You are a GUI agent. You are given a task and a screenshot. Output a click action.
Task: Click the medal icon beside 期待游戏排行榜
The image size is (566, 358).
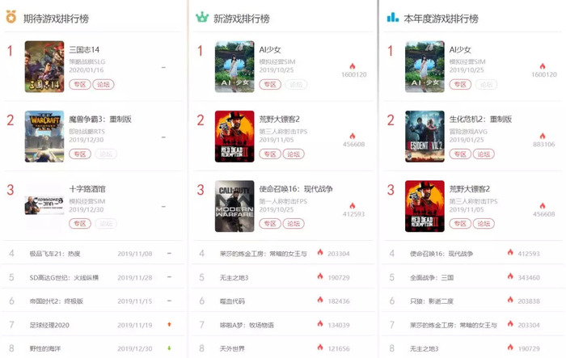[x=11, y=17]
